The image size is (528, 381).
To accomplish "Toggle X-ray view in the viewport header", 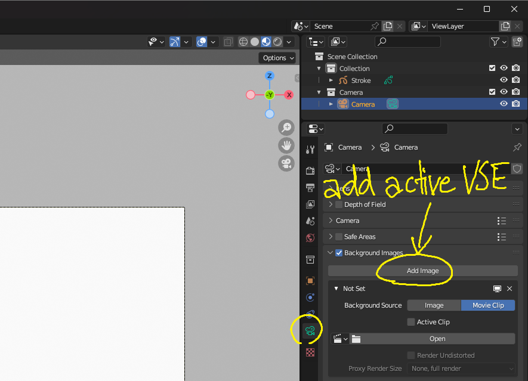I will (x=229, y=42).
